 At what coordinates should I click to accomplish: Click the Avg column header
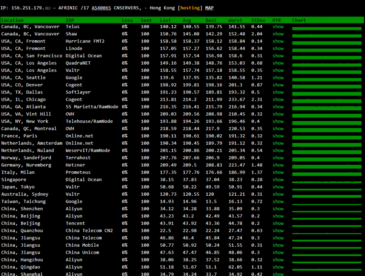pyautogui.click(x=187, y=20)
